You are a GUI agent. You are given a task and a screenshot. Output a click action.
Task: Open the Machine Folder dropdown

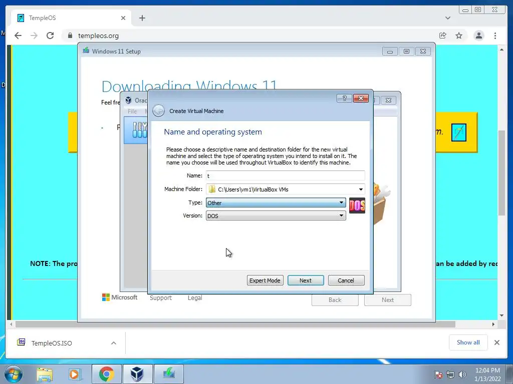(361, 189)
